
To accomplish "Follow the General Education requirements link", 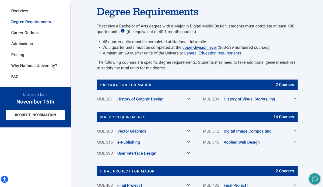I will tap(212, 53).
